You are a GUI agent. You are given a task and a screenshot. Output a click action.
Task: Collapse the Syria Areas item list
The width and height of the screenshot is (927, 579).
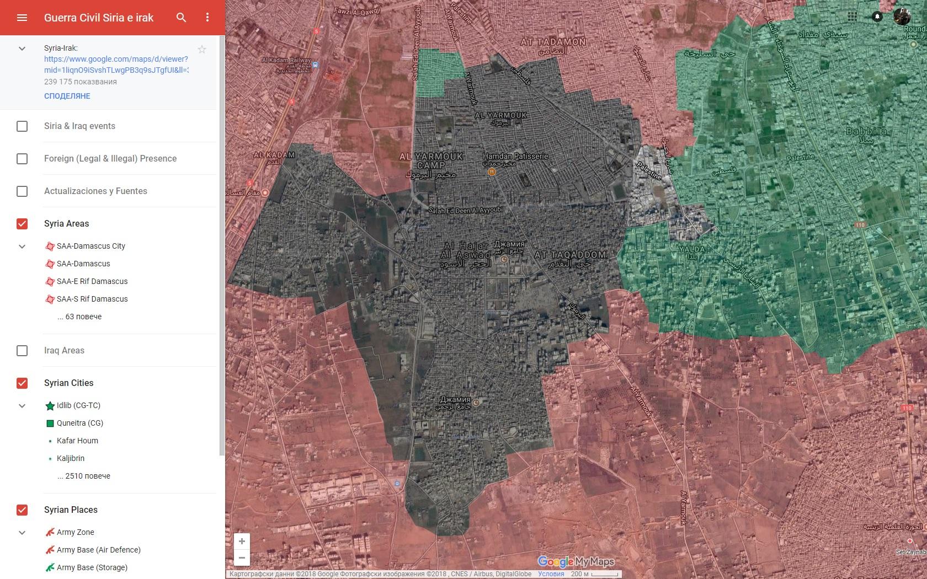pos(22,246)
